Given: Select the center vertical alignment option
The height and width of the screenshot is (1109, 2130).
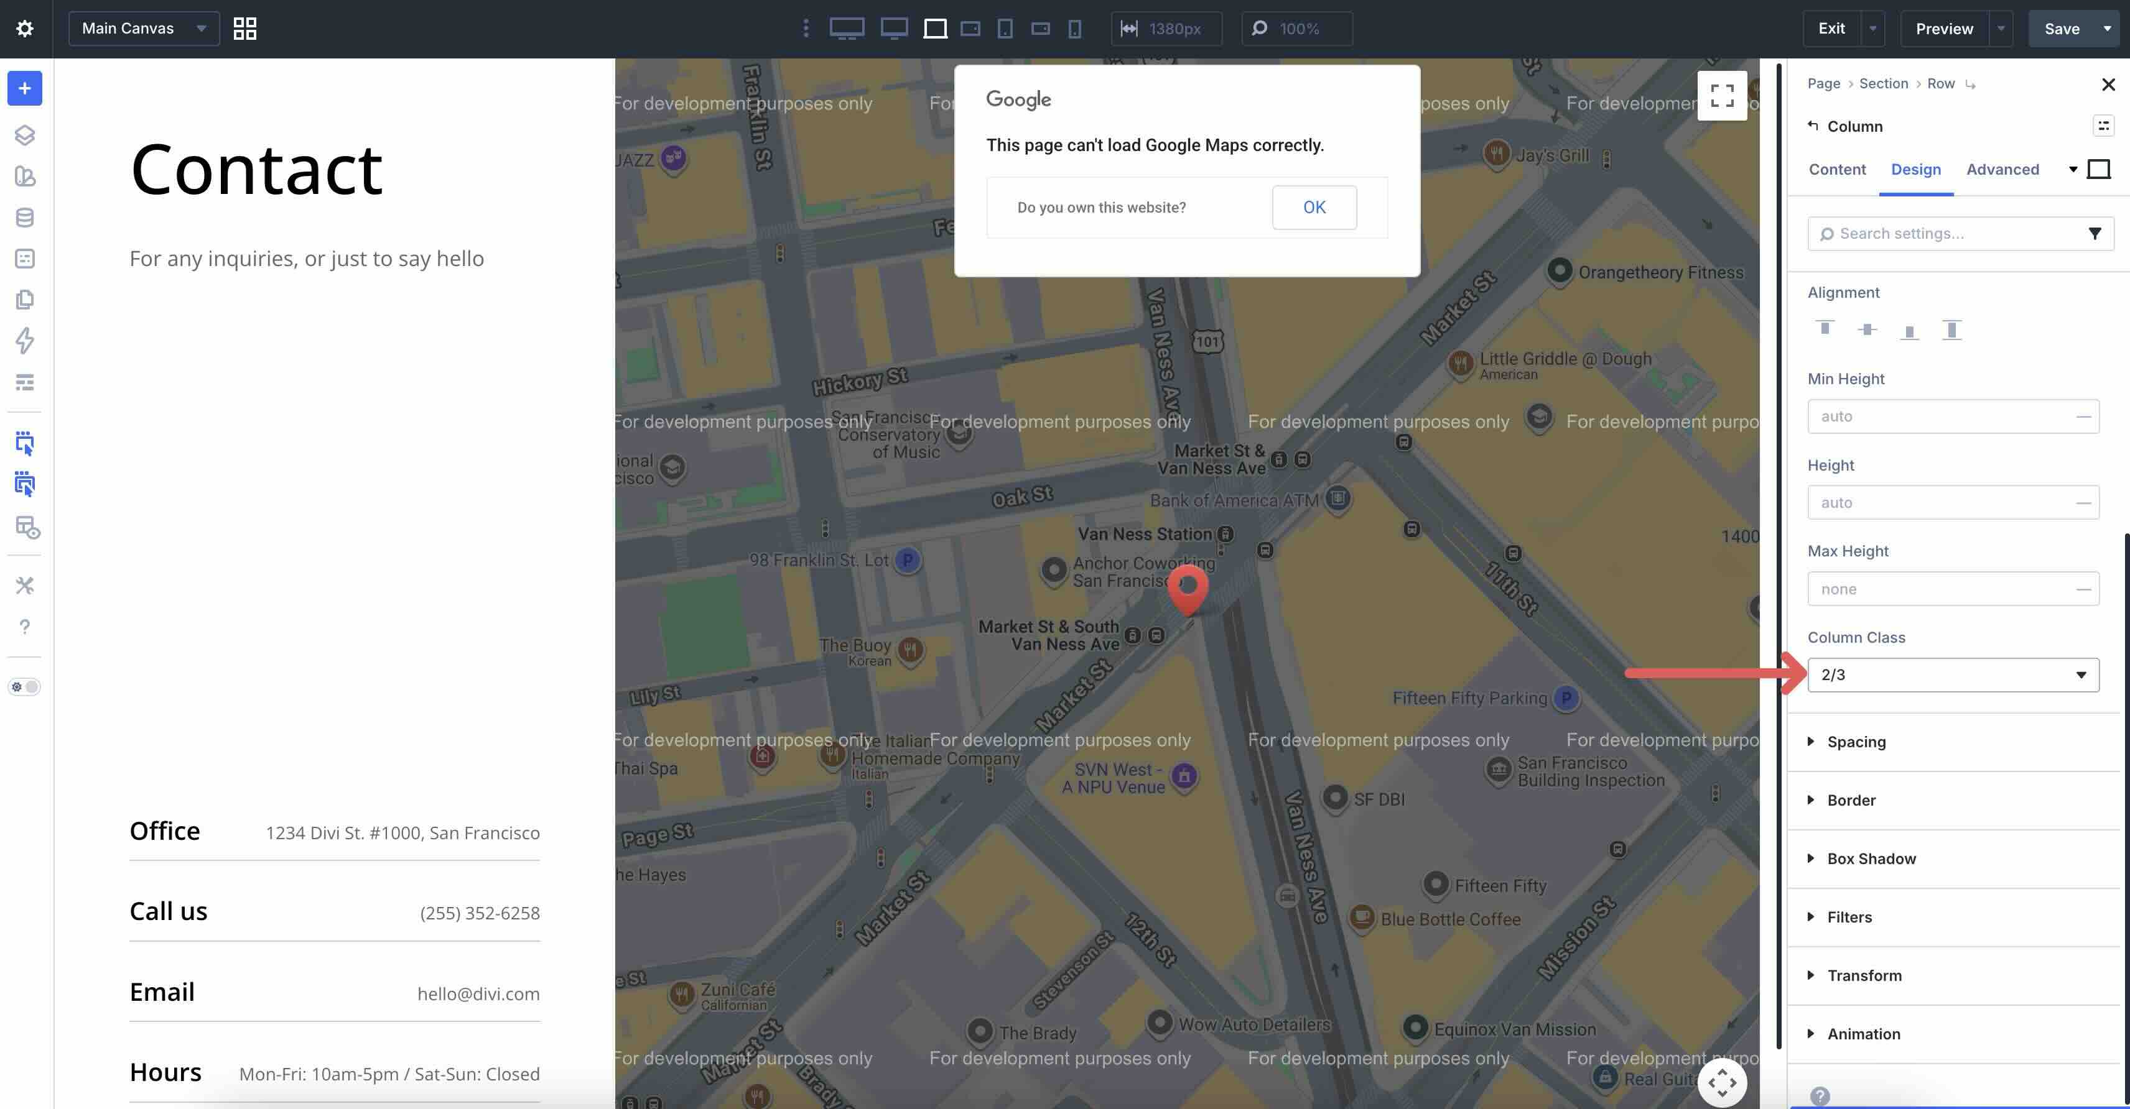Looking at the screenshot, I should coord(1867,329).
